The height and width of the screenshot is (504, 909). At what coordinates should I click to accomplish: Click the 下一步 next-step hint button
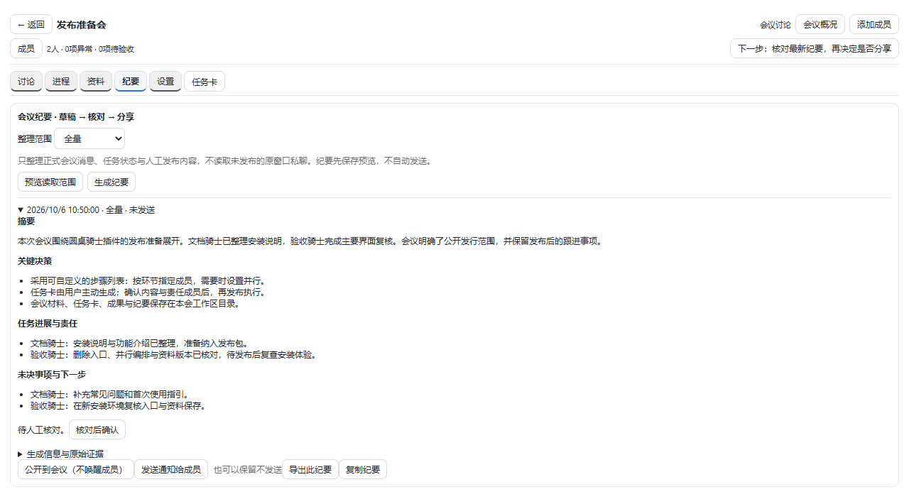(815, 48)
